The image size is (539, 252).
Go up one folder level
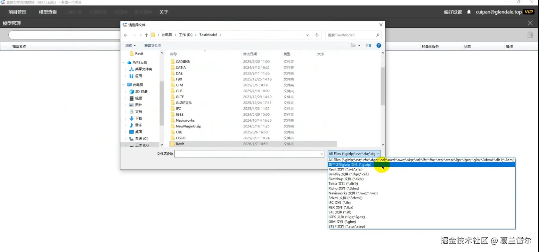coord(146,35)
